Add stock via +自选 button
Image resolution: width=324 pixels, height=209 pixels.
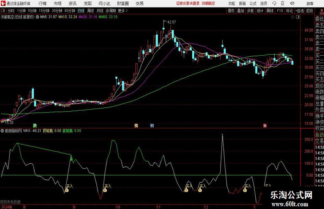(299, 11)
